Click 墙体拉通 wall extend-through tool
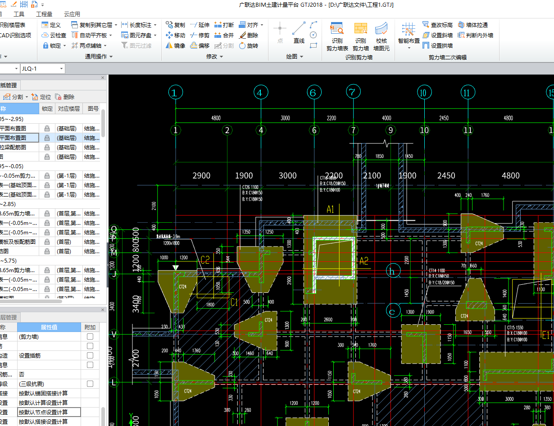 473,25
